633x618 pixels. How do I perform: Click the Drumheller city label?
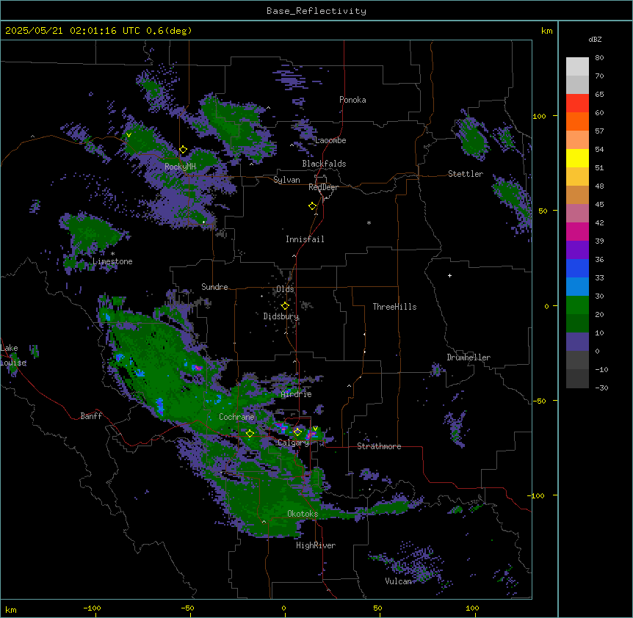(469, 357)
